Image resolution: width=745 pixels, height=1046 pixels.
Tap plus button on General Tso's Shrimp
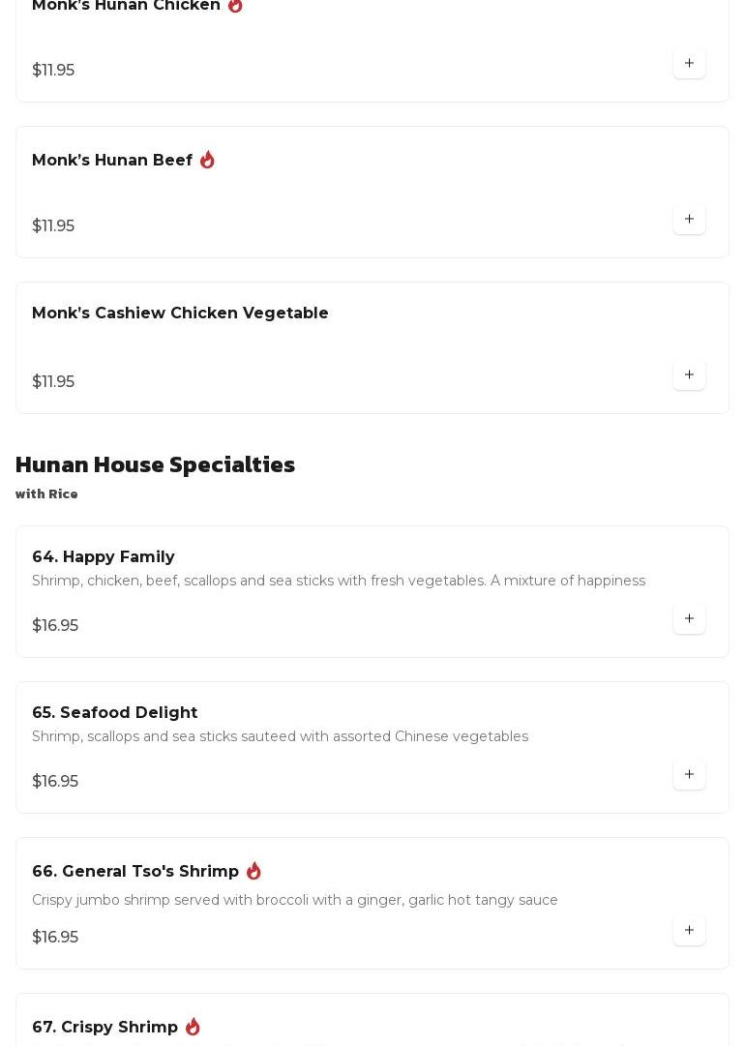pyautogui.click(x=689, y=931)
